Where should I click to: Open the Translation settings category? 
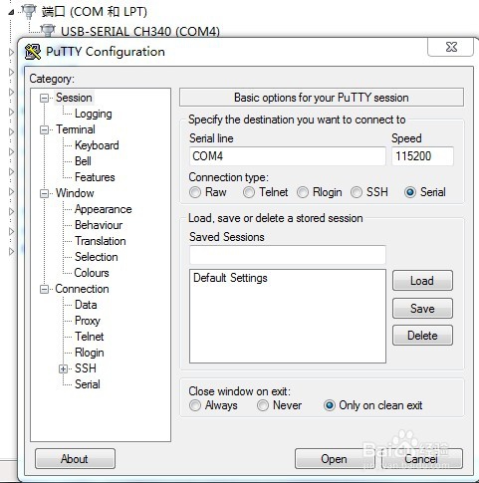pos(101,241)
